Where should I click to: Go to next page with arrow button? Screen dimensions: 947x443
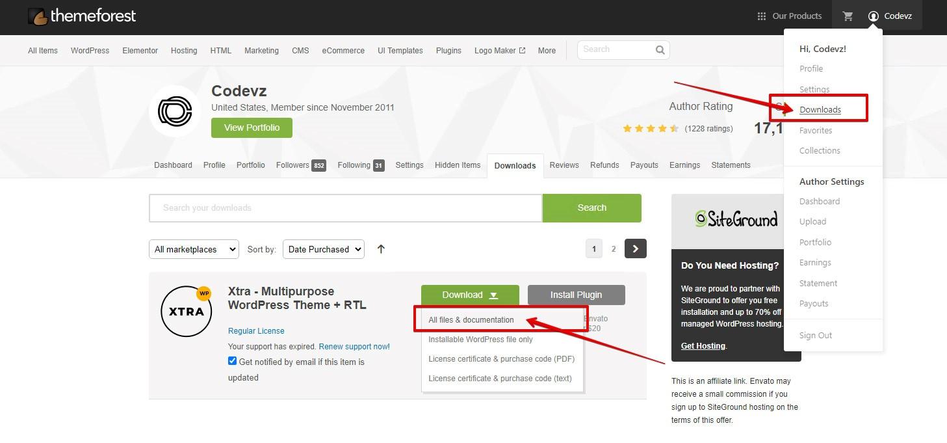(x=635, y=248)
